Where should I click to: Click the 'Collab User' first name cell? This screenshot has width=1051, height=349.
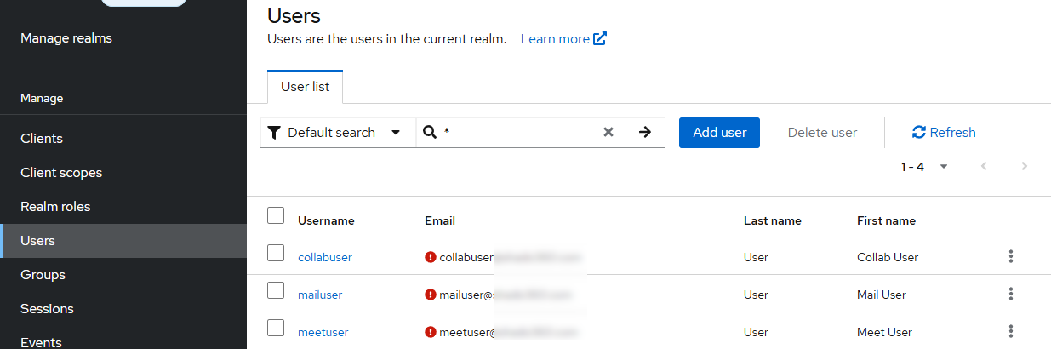coord(888,257)
